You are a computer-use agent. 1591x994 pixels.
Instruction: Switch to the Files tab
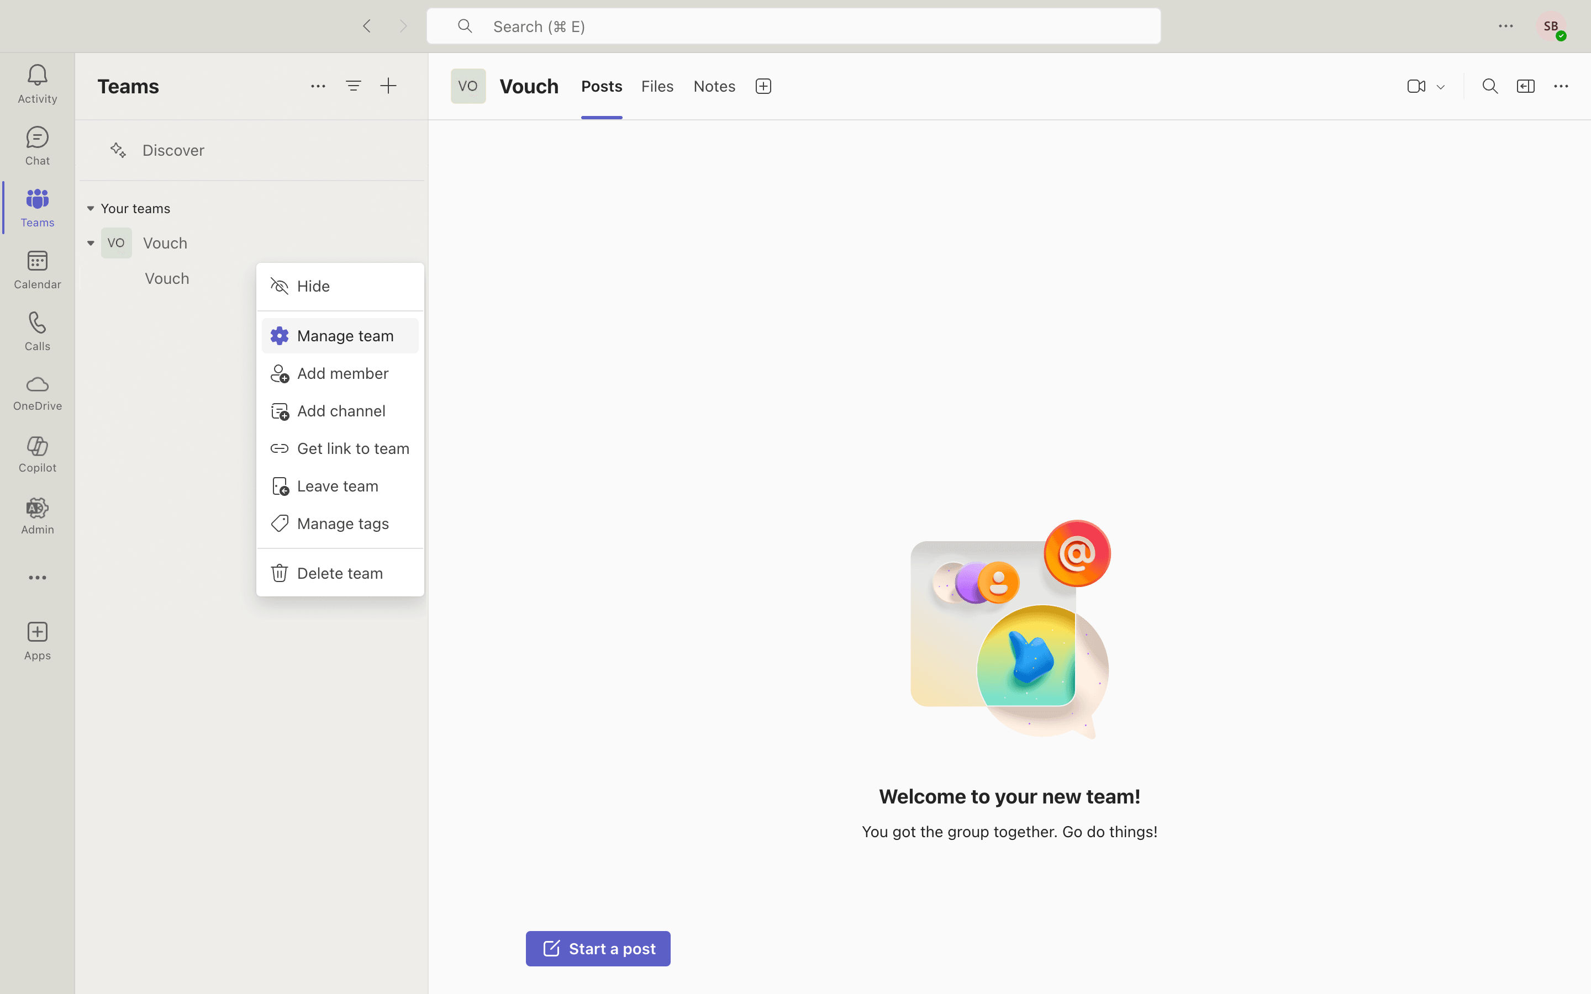[657, 86]
